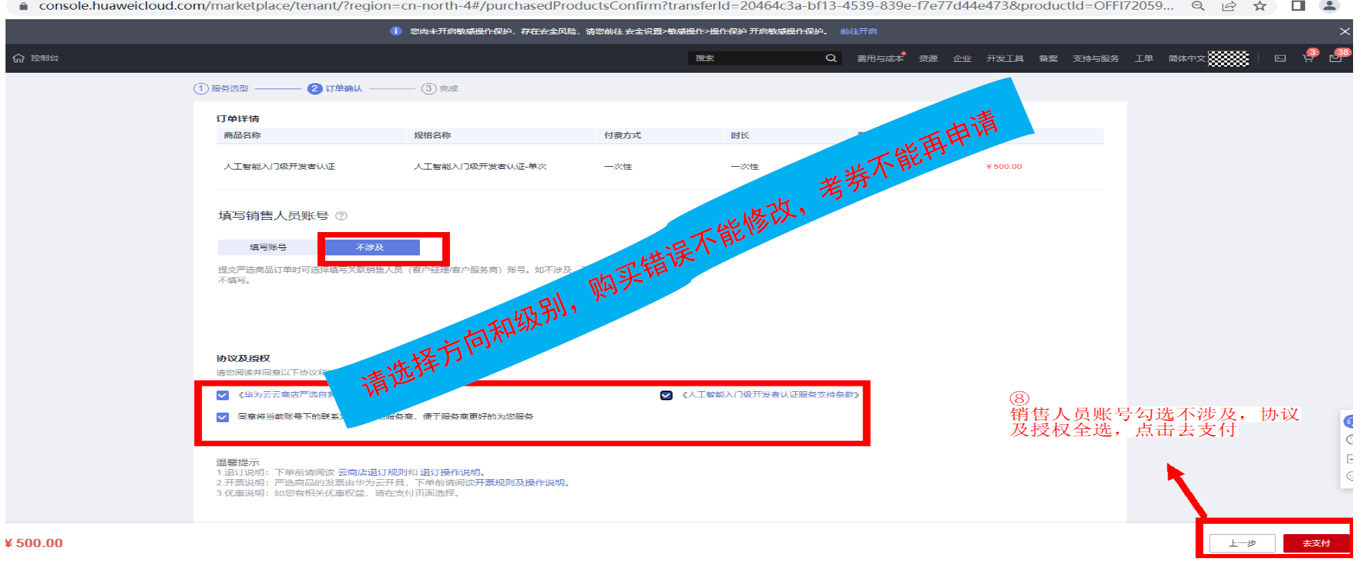Click the ¥ 500.00 total at bottom left
1362x565 pixels.
pyautogui.click(x=34, y=543)
